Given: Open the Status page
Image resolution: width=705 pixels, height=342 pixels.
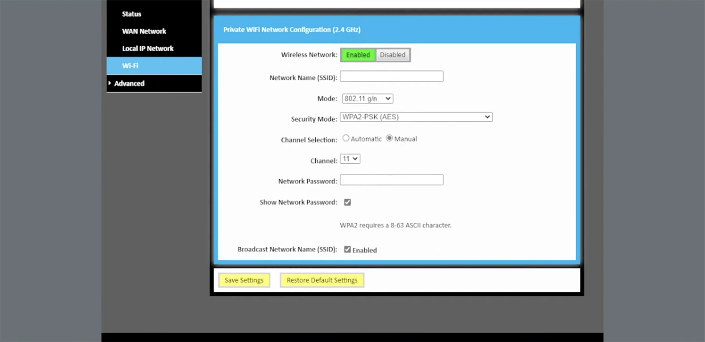Looking at the screenshot, I should click(x=132, y=14).
